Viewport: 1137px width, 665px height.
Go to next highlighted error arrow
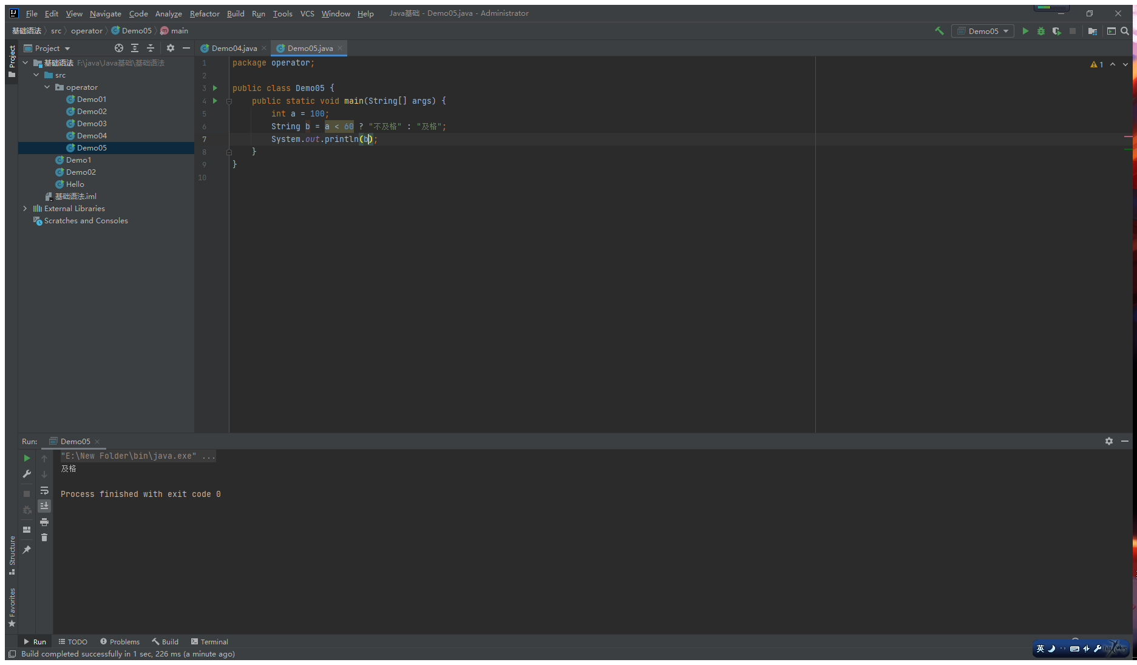1125,64
